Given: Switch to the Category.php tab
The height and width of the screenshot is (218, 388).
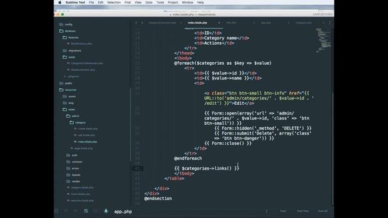Looking at the screenshot, I should 303,23.
